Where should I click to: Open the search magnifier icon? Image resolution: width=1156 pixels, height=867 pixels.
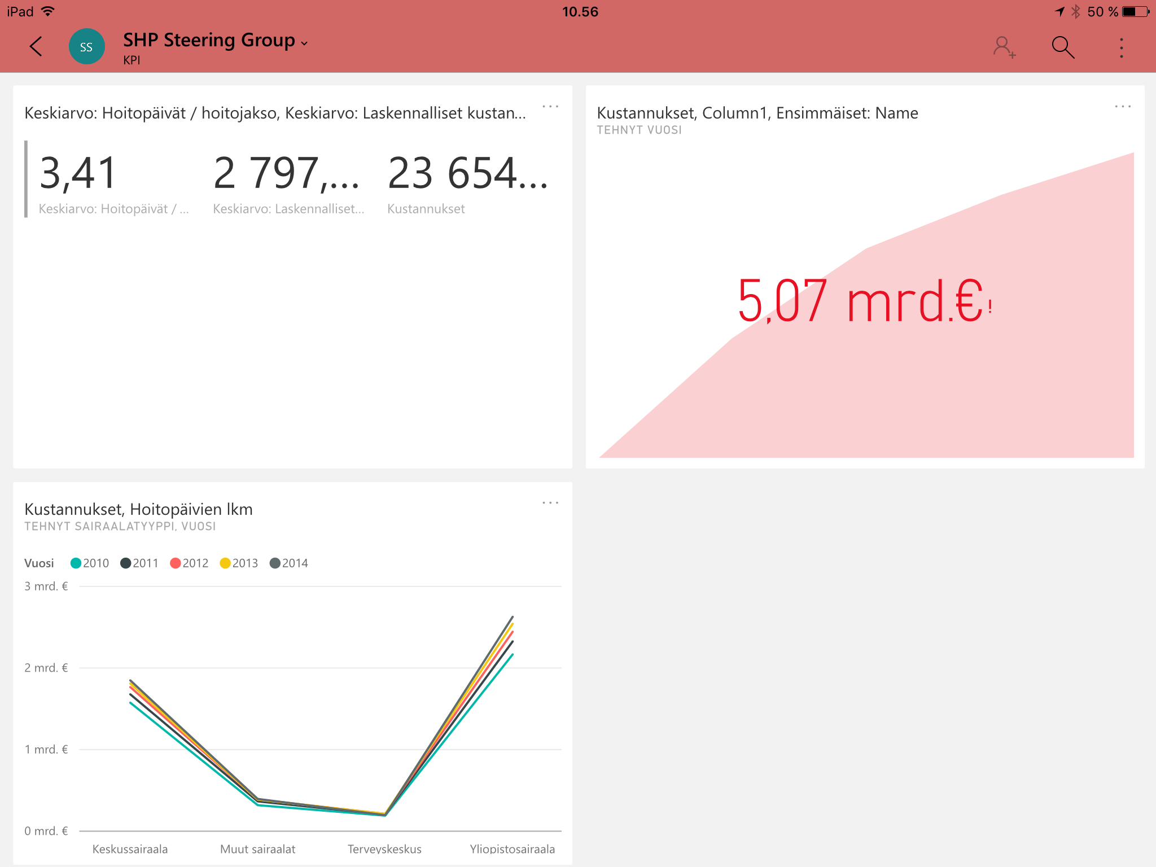point(1062,47)
